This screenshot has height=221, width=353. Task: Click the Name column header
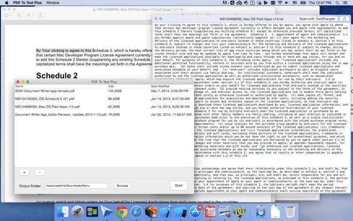point(19,86)
